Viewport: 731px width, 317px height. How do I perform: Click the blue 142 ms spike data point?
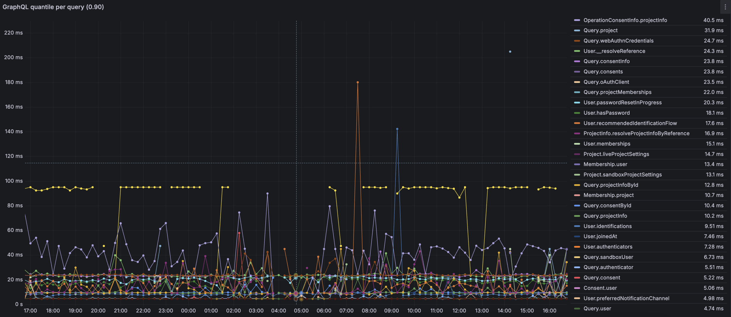397,129
